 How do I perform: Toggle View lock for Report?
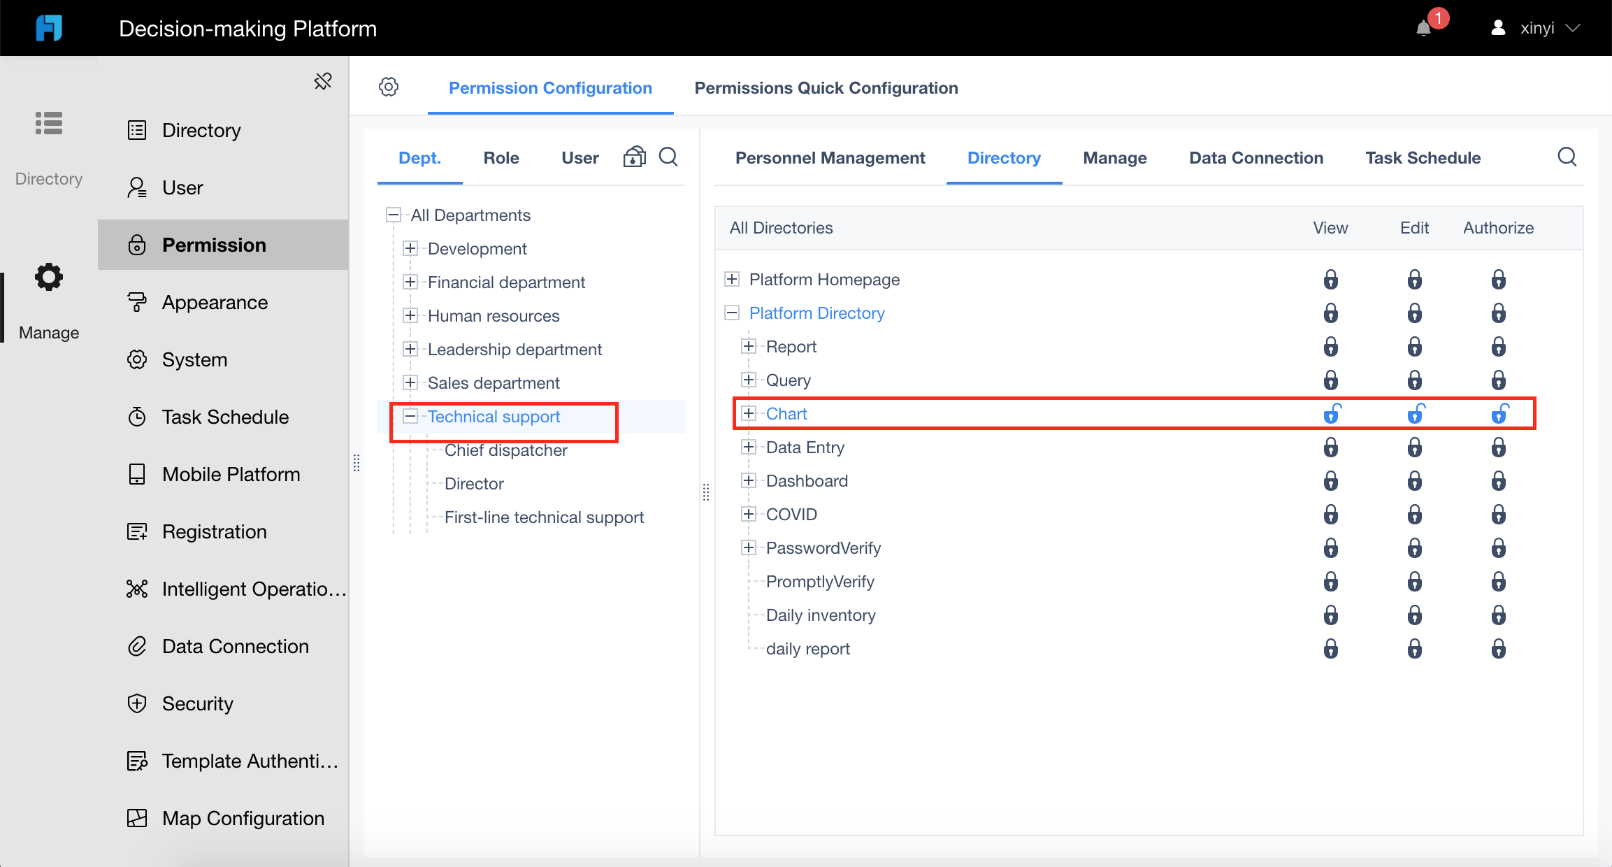(x=1331, y=347)
